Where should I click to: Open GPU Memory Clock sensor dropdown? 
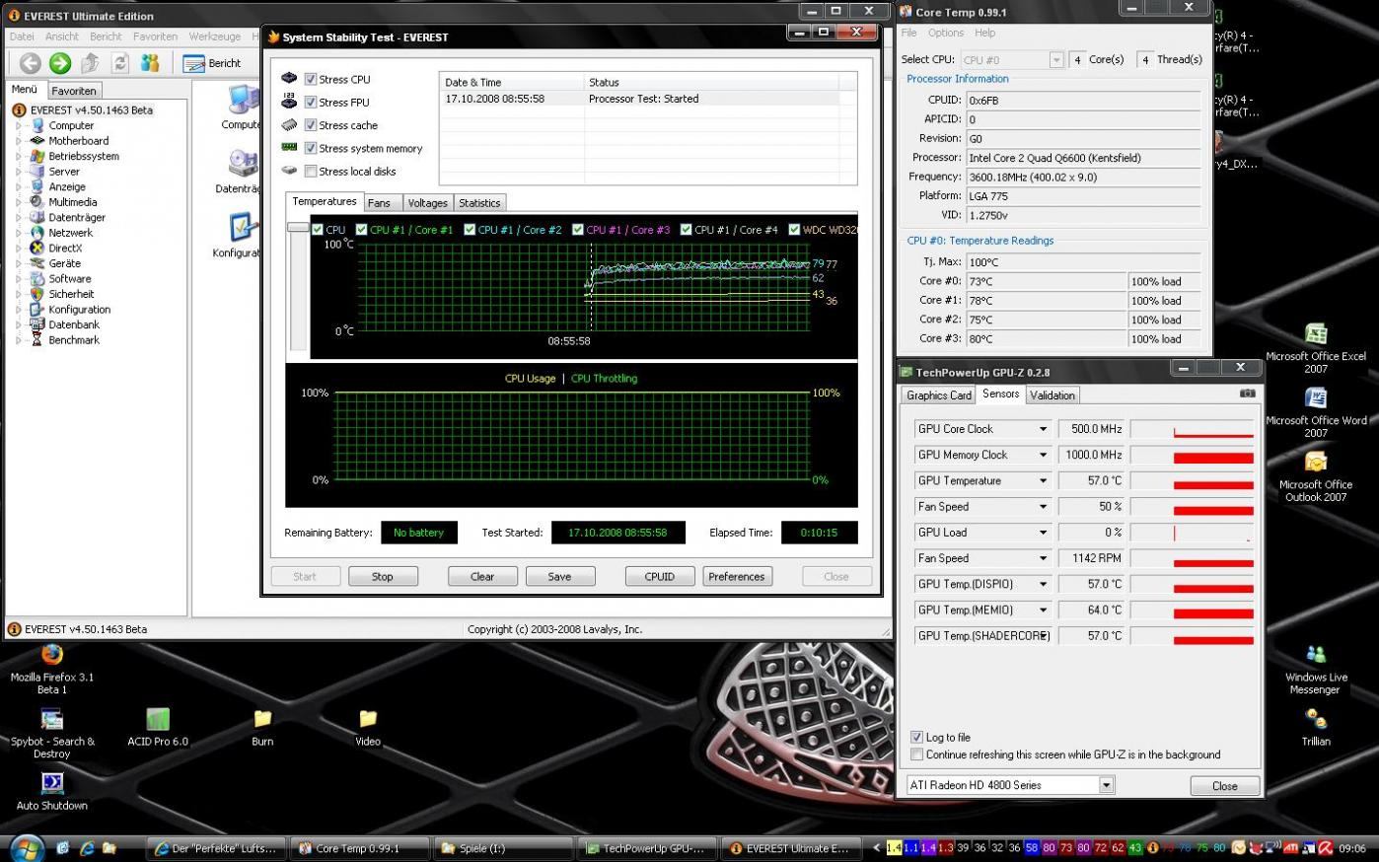[x=1043, y=455]
